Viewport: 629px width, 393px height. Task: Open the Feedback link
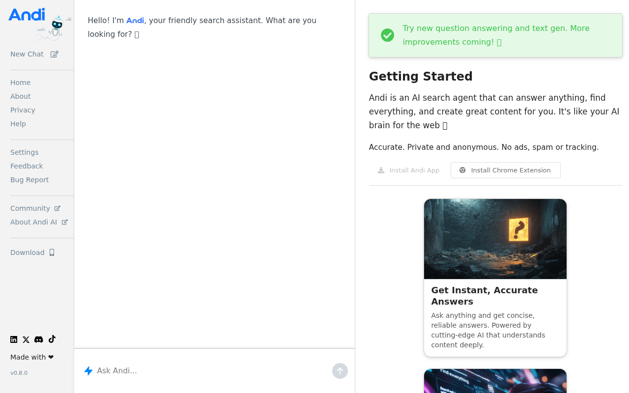point(27,166)
